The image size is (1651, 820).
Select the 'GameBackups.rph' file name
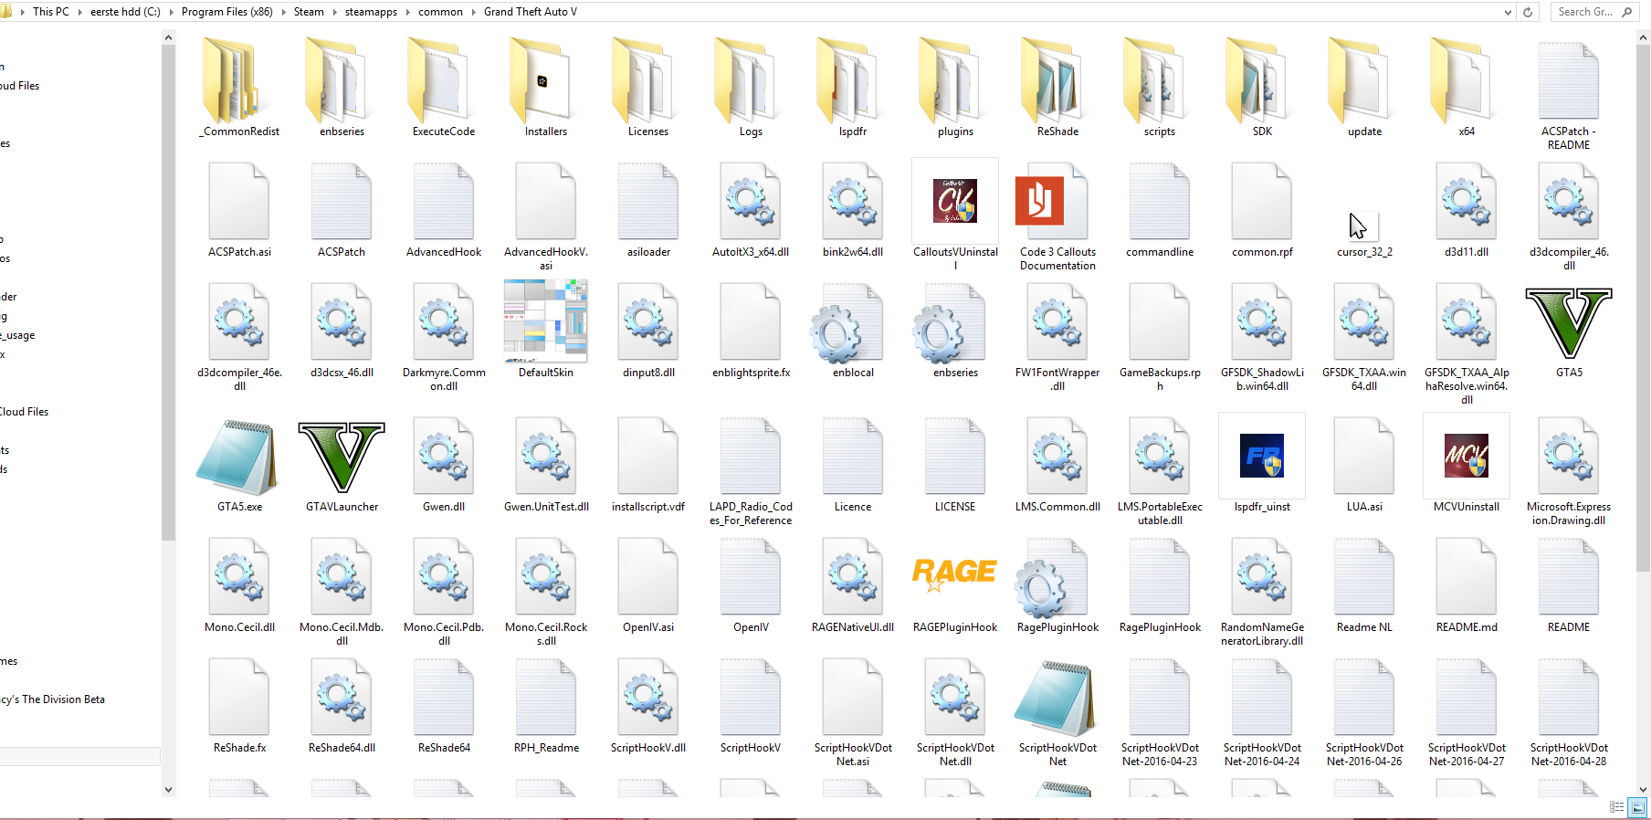pos(1160,379)
